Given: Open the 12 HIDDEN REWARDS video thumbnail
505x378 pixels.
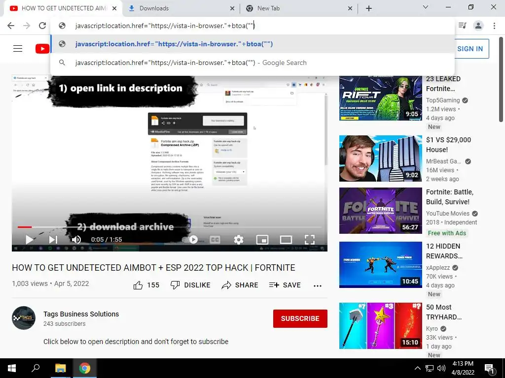Looking at the screenshot, I should coord(380,265).
